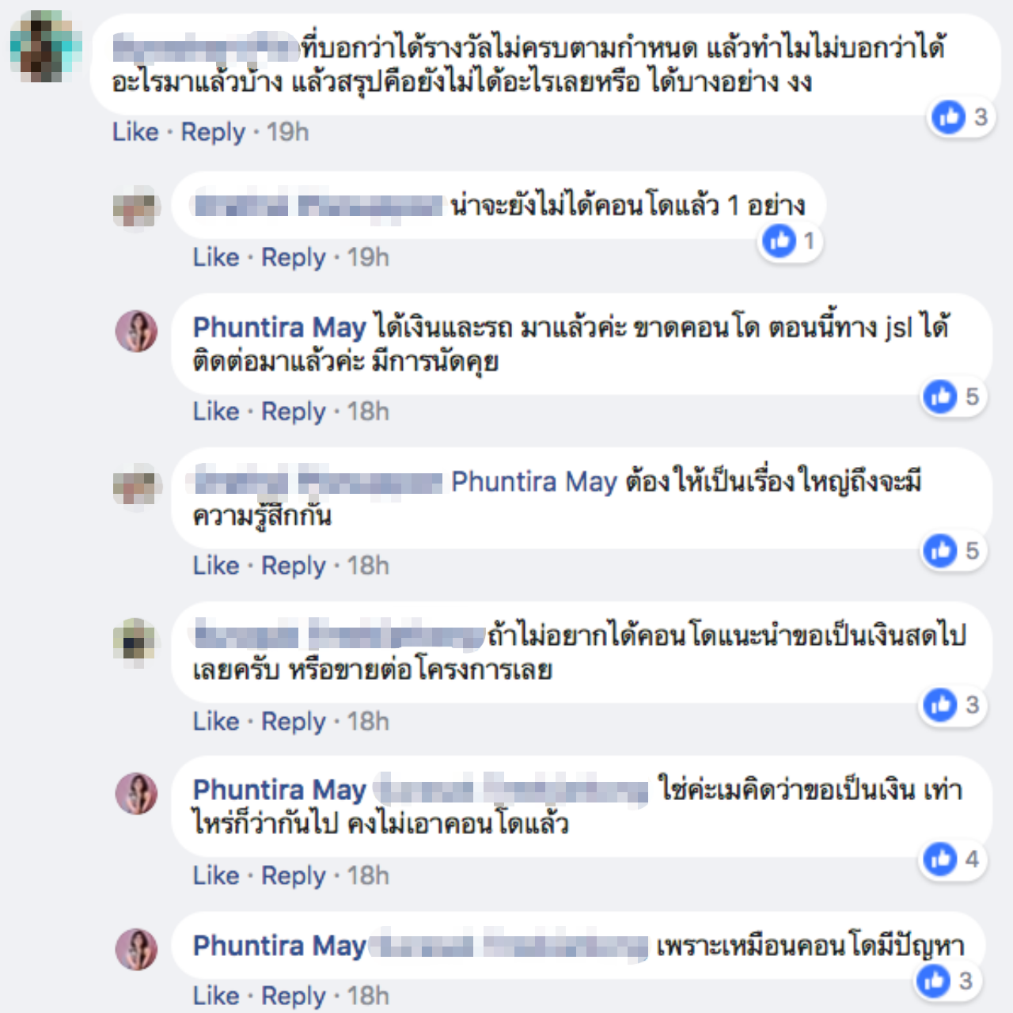Open reactions icon on the last Phuntira May comment
1013x1013 pixels.
(934, 981)
